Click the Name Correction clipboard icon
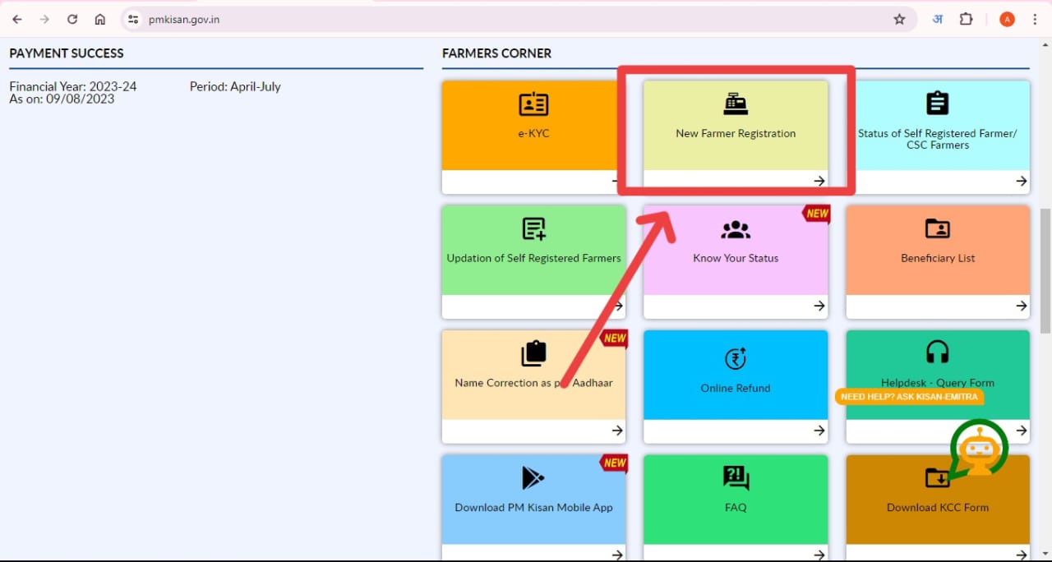The height and width of the screenshot is (562, 1052). tap(533, 353)
